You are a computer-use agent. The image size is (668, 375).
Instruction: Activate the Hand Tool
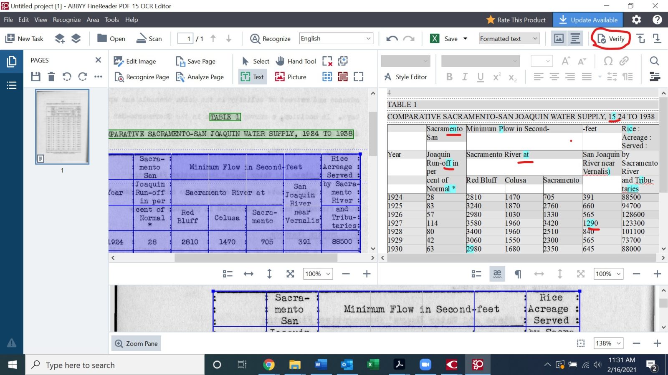(x=295, y=61)
